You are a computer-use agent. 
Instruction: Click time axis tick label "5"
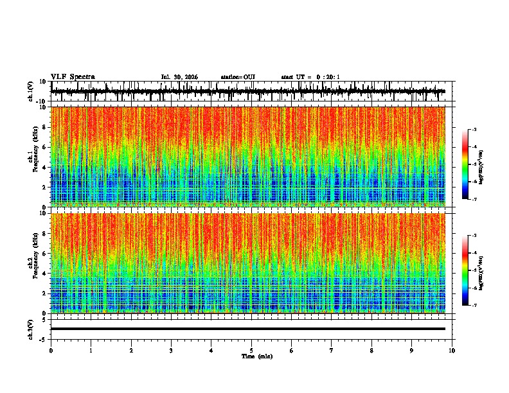coord(251,351)
